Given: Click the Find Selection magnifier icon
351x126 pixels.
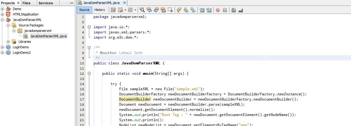Looking at the screenshot, I should [142, 10].
